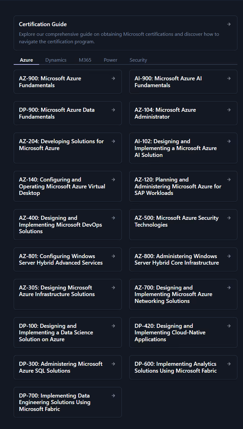Click the AI-900 Azure AI Fundamentals arrow icon
Image resolution: width=243 pixels, height=429 pixels.
pos(229,78)
